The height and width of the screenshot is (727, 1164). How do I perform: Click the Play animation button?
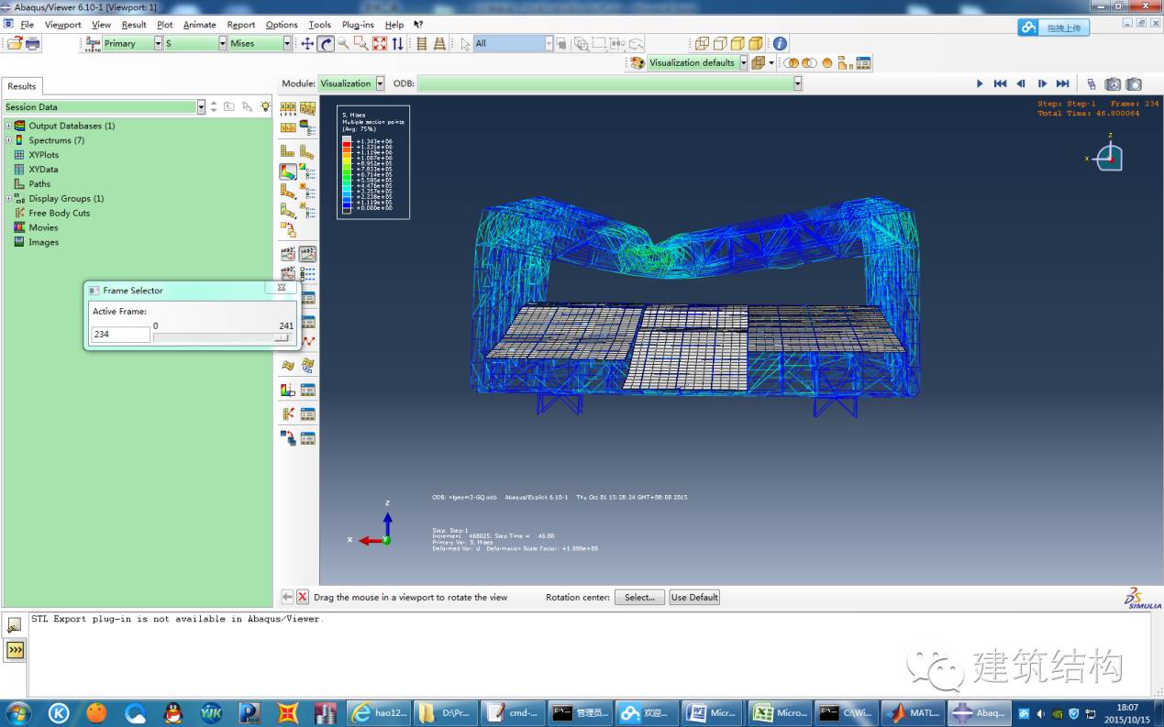pyautogui.click(x=980, y=83)
